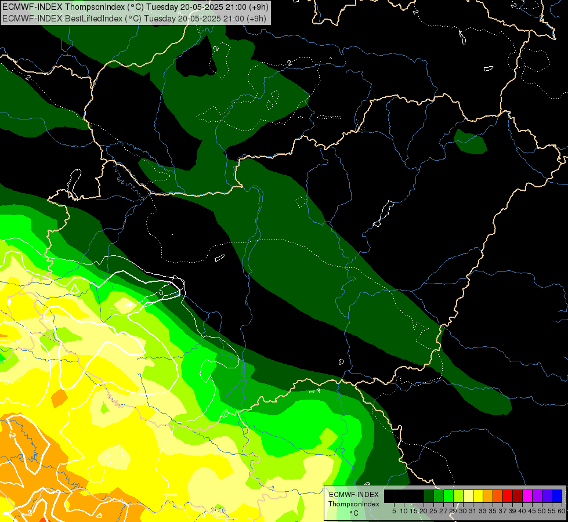Click the legend tick value 25
The image size is (568, 522).
[x=433, y=511]
